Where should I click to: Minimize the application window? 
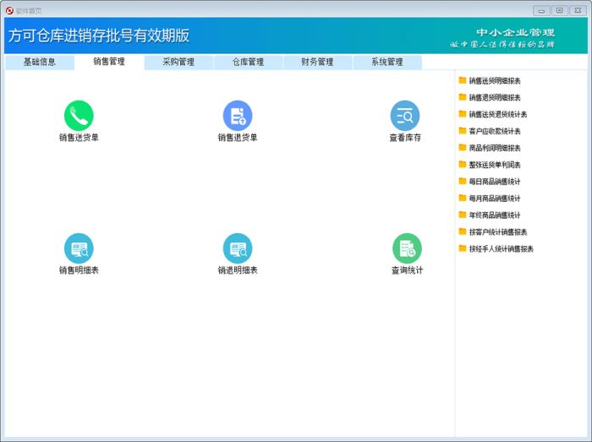541,10
